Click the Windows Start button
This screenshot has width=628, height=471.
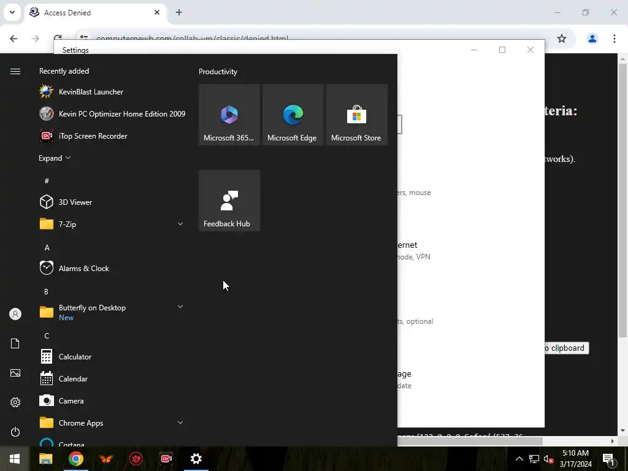point(15,459)
